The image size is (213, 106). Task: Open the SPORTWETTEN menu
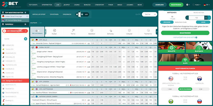(47, 5)
